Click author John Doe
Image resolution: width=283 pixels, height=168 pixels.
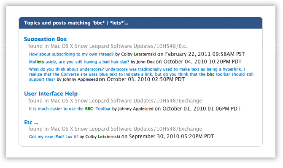[x=146, y=62]
